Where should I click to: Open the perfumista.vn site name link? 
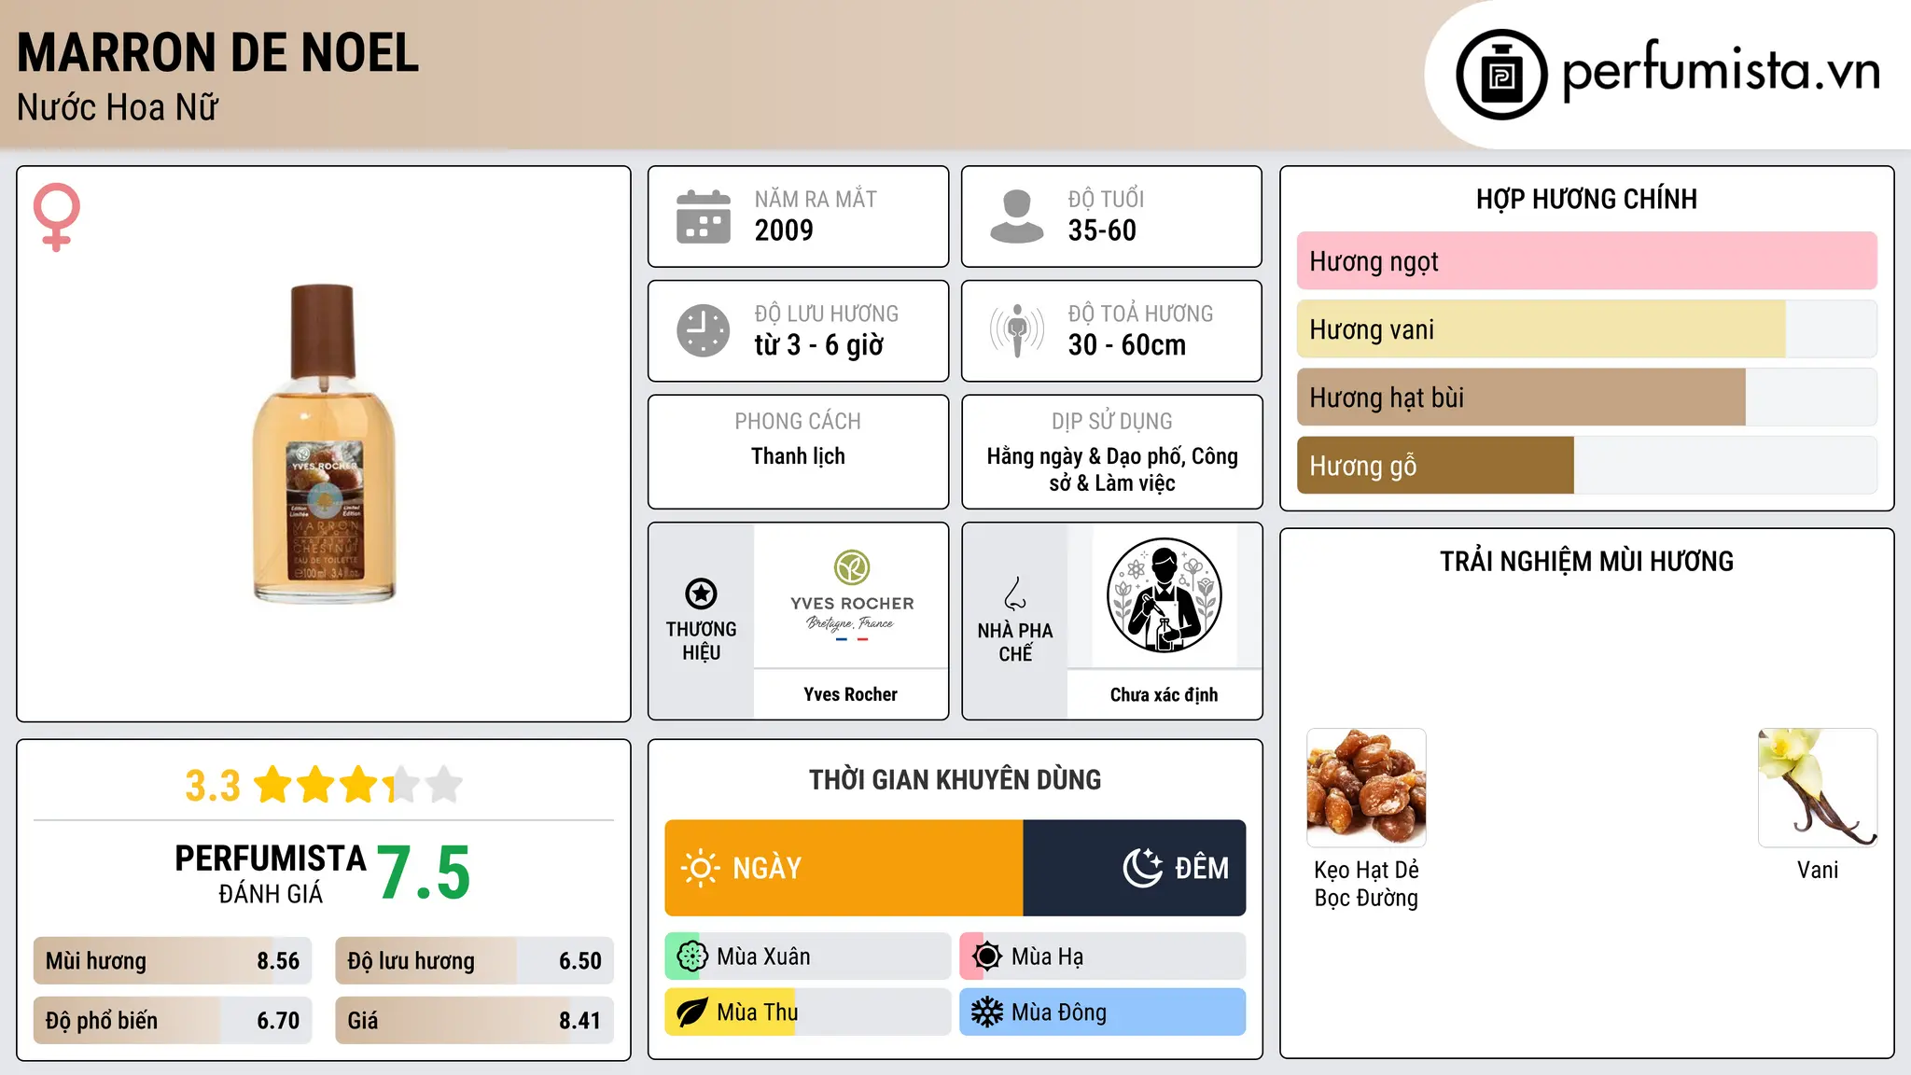[x=1722, y=72]
